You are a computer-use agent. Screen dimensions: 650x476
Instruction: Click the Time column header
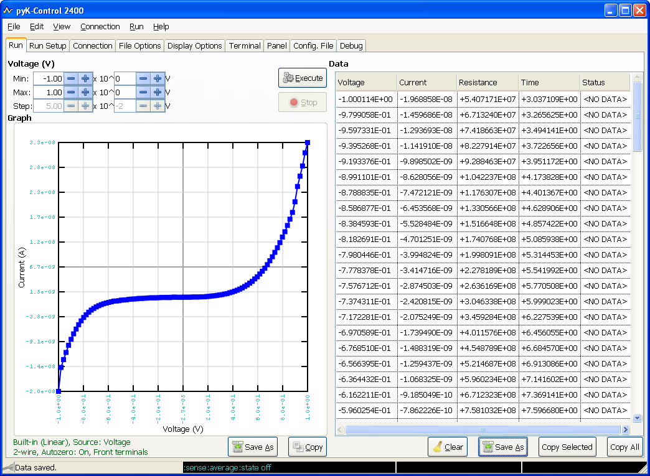549,82
